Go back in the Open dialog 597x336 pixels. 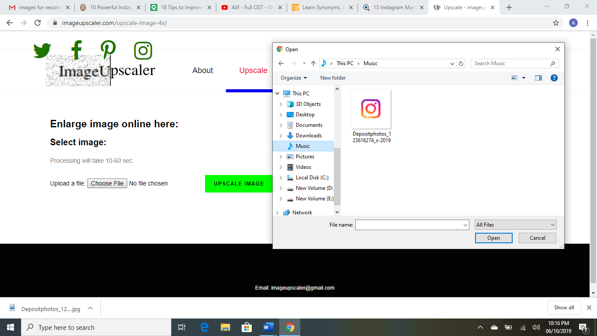pos(281,63)
